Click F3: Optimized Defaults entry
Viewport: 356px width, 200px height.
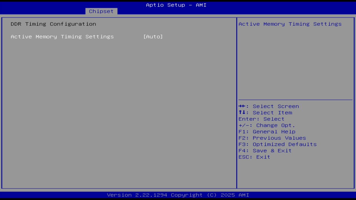(277, 144)
